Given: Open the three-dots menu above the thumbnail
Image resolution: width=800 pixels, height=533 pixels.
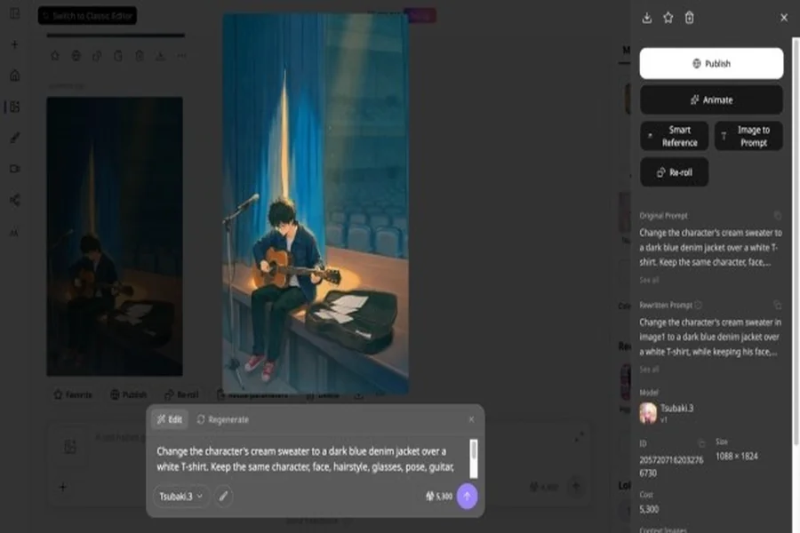Looking at the screenshot, I should point(181,56).
